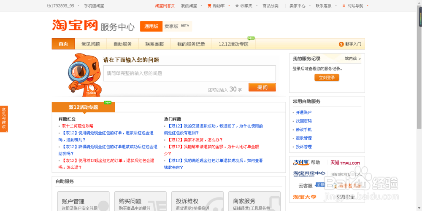Go to 淘宝网首页 link

tap(165, 5)
